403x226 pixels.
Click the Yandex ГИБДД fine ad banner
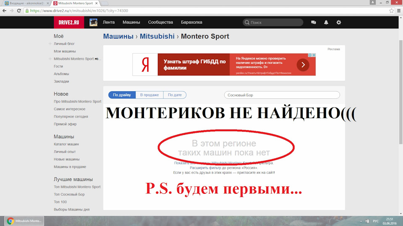point(224,64)
